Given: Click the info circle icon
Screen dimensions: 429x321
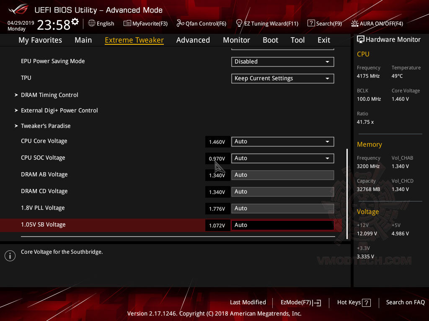Looking at the screenshot, I should click(x=10, y=256).
